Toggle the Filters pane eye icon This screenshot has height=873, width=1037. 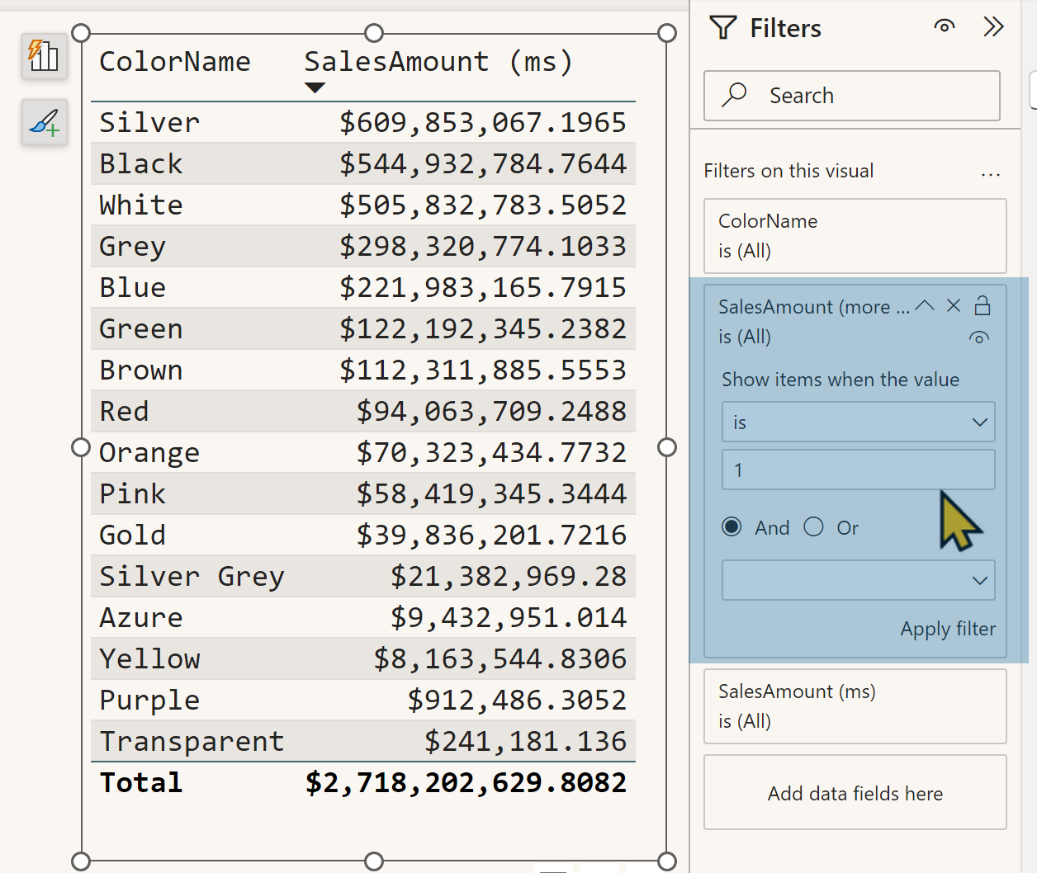(945, 26)
